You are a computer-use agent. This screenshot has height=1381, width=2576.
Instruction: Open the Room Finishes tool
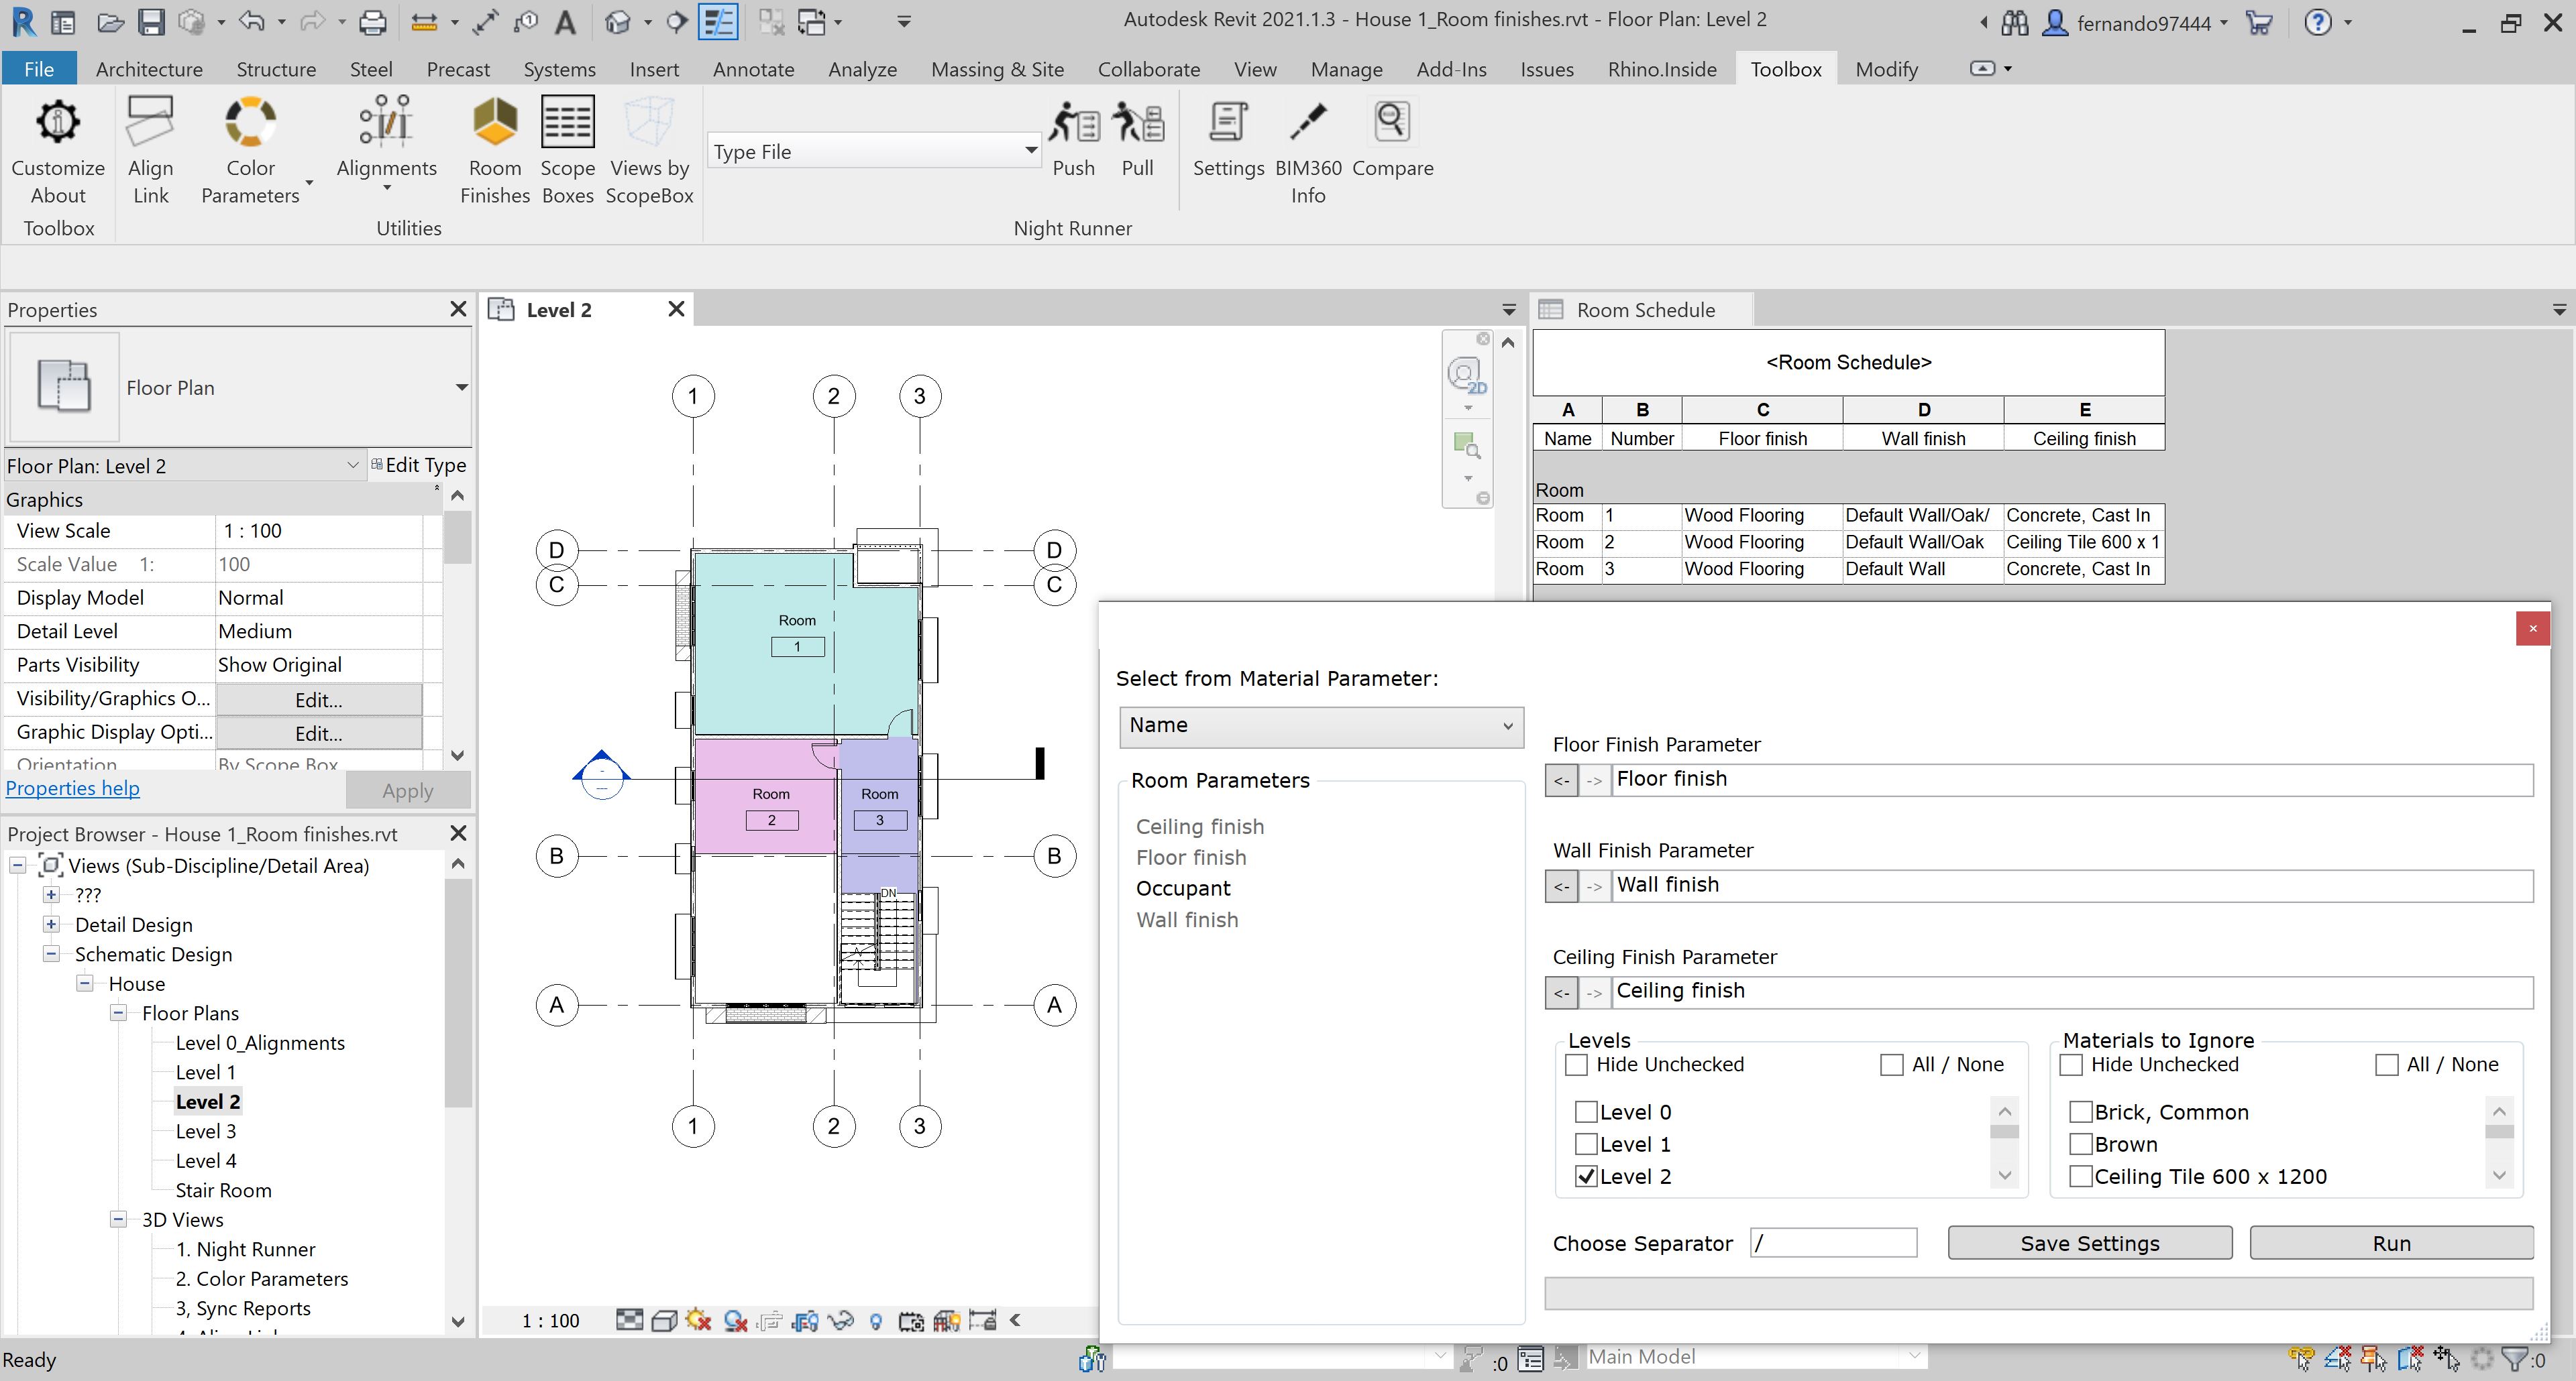click(x=494, y=151)
